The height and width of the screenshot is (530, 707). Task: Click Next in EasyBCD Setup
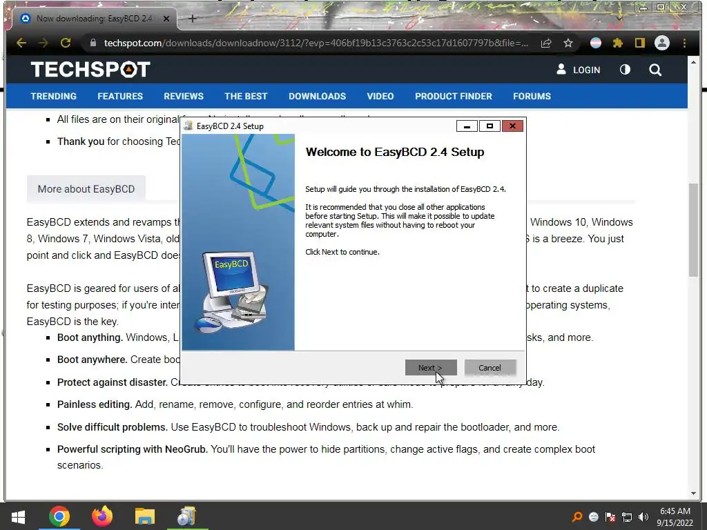coord(431,368)
